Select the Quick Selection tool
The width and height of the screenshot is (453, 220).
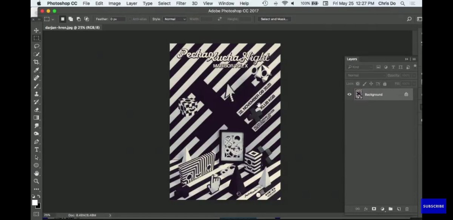pyautogui.click(x=36, y=54)
